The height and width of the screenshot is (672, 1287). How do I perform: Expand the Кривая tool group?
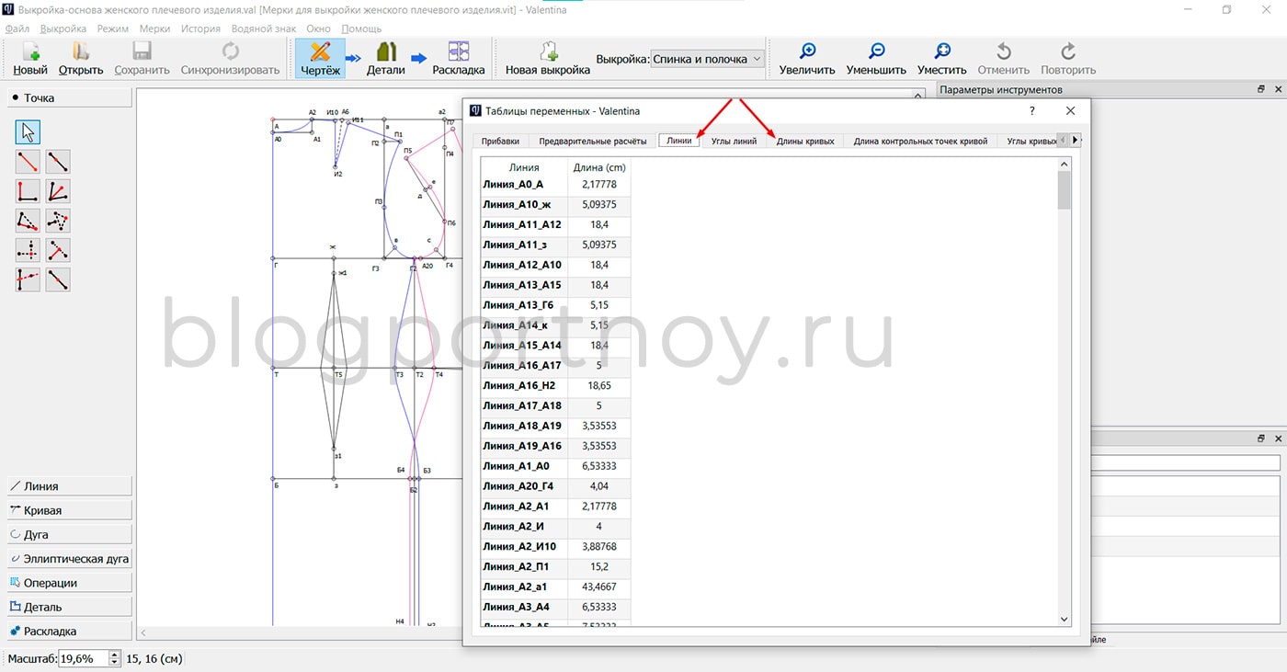point(70,510)
